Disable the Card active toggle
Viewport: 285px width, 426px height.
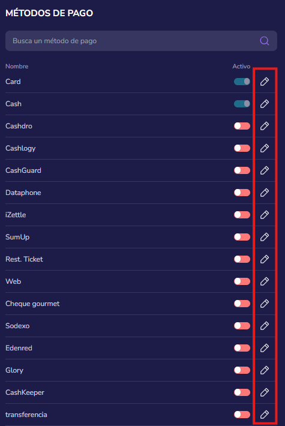[x=242, y=82]
